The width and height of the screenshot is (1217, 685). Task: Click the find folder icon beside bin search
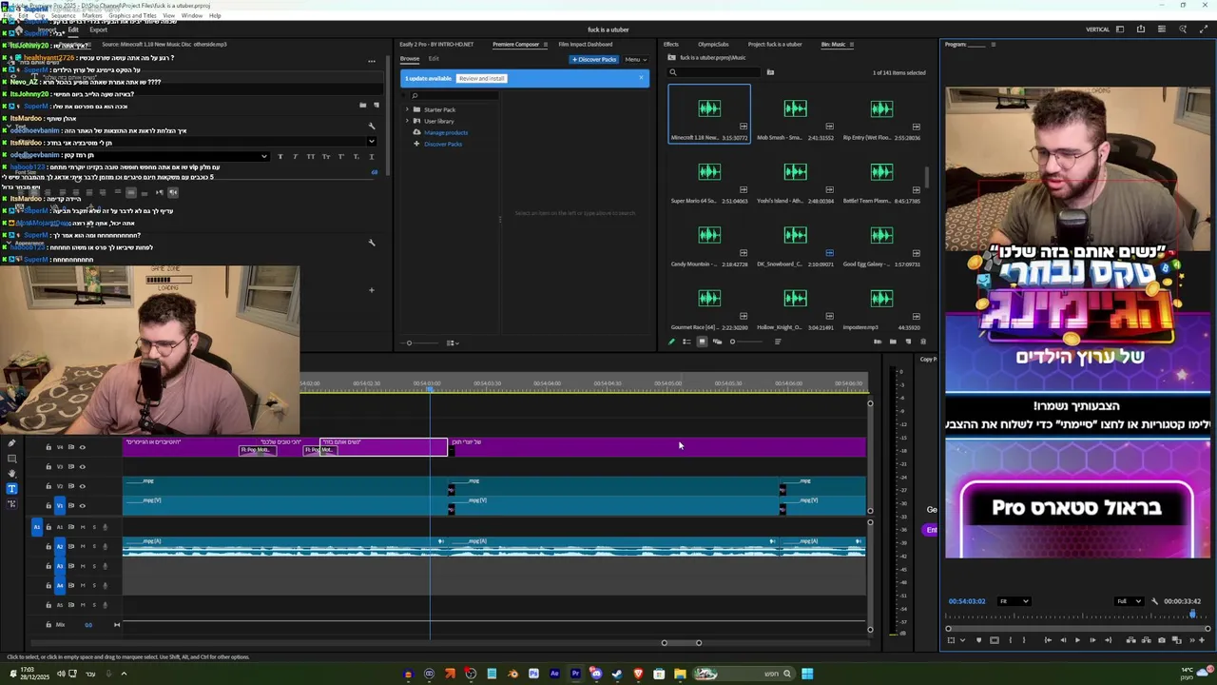click(x=770, y=72)
